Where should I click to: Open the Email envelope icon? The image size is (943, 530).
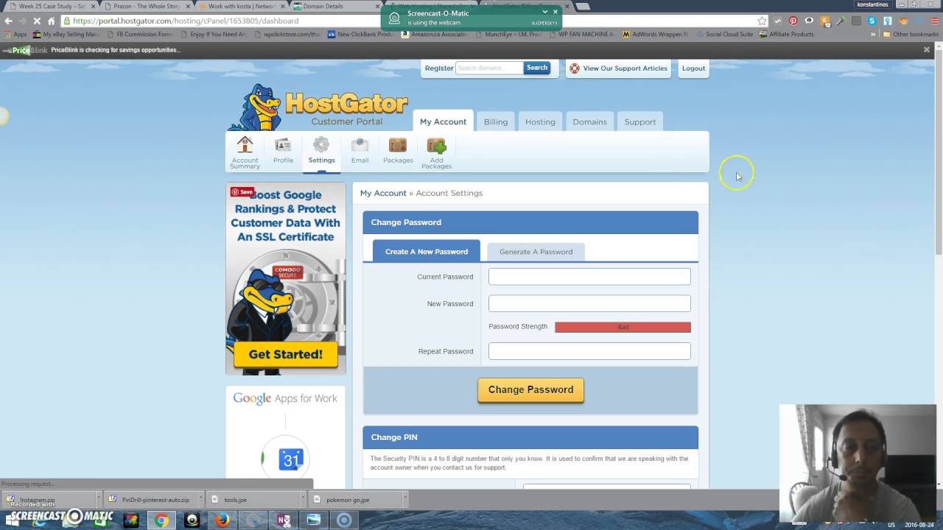point(360,145)
